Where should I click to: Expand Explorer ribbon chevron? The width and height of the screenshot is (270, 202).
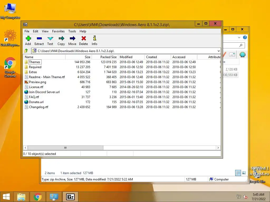coord(239,37)
